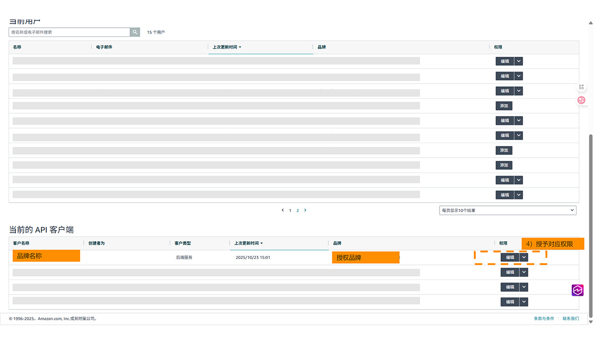Viewport: 596px width, 339px height.
Task: Go to previous page with left chevron
Action: [283, 210]
